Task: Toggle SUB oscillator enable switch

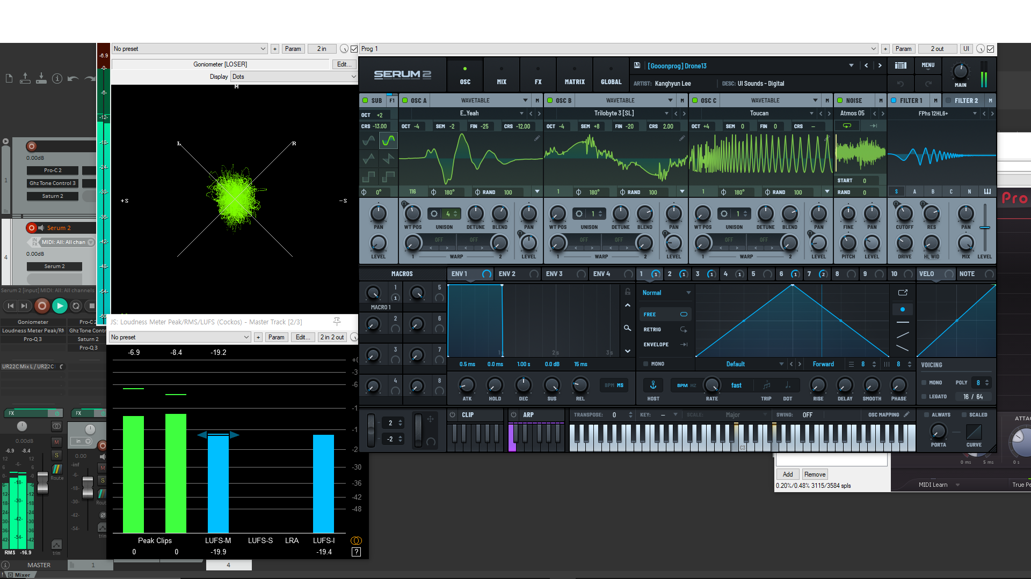Action: pyautogui.click(x=365, y=100)
